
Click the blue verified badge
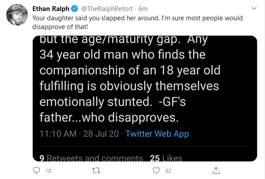[x=74, y=8]
